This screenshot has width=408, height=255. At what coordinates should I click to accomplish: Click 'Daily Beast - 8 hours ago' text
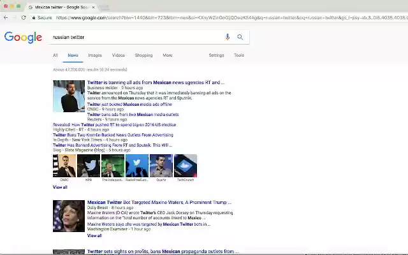point(110,208)
